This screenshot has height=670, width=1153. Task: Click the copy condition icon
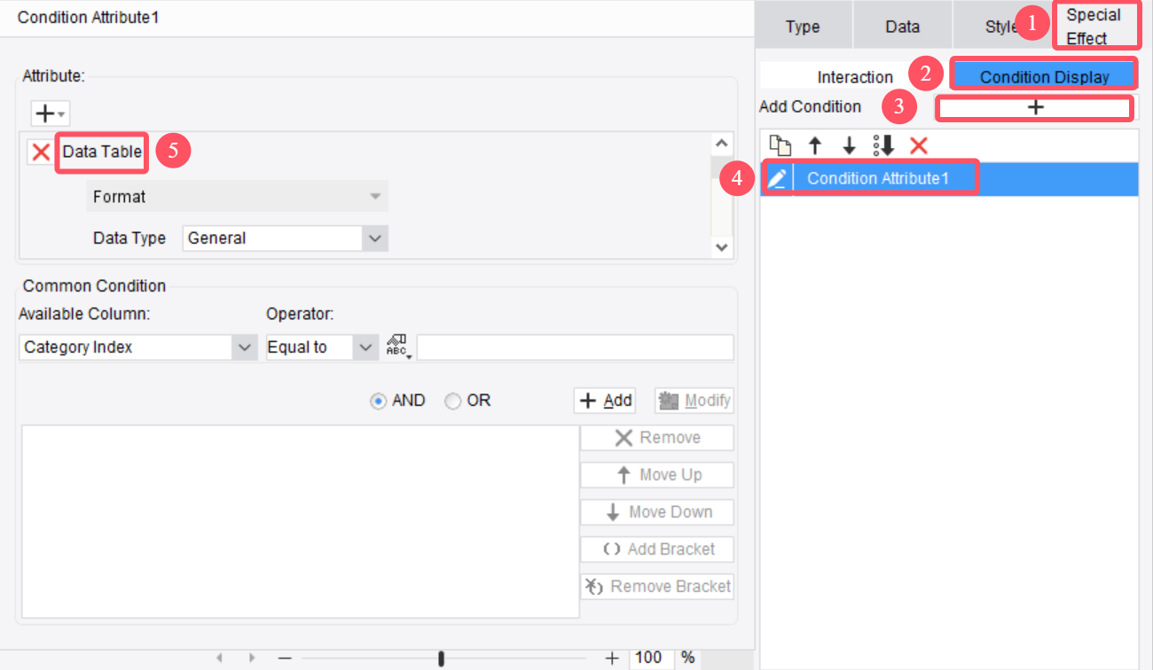[780, 145]
